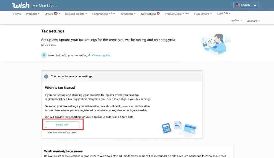
Task: Click I don't want to set up taxes
Action: tap(61, 133)
